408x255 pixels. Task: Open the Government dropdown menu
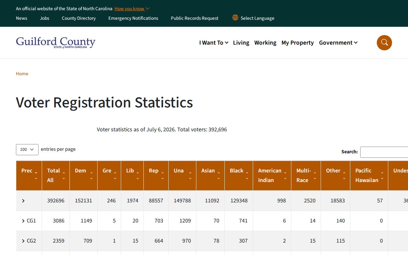click(338, 43)
